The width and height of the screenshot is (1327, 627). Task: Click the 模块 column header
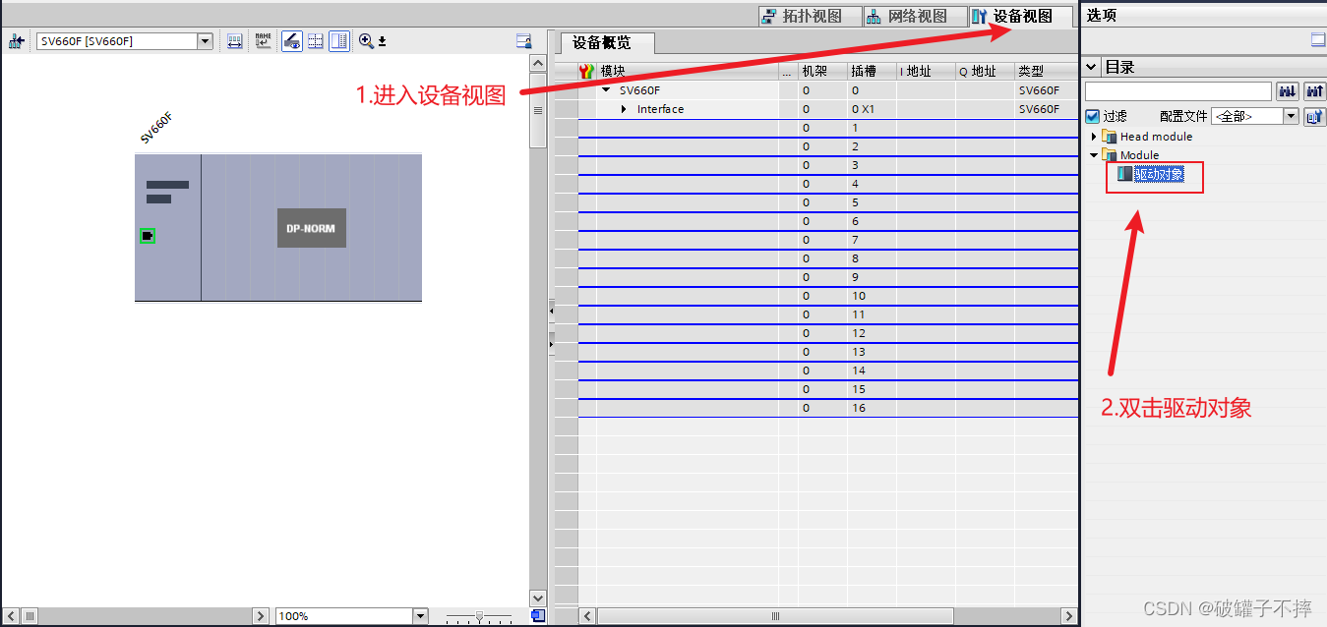688,72
